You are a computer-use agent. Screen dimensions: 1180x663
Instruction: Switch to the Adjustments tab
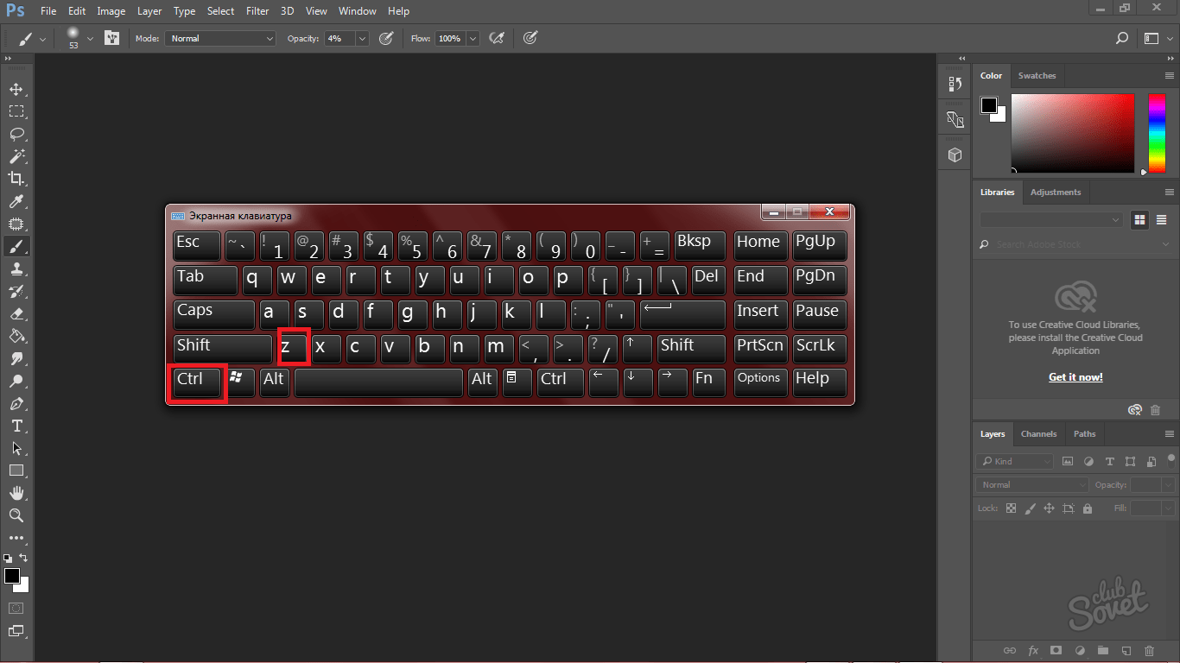tap(1056, 193)
